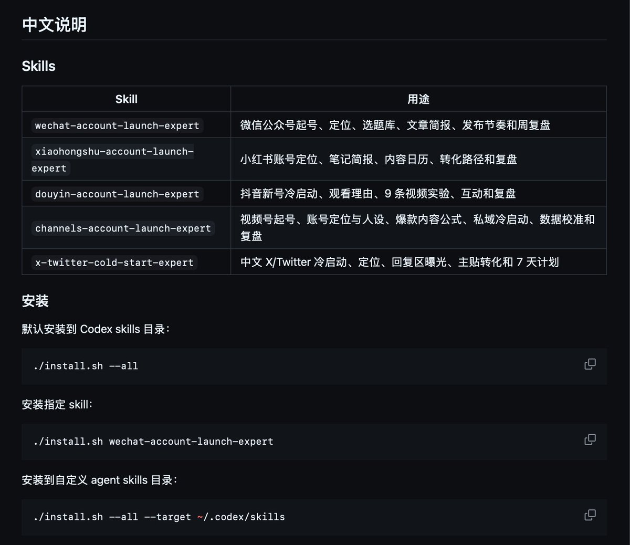Click the '中文说明' main heading

54,25
